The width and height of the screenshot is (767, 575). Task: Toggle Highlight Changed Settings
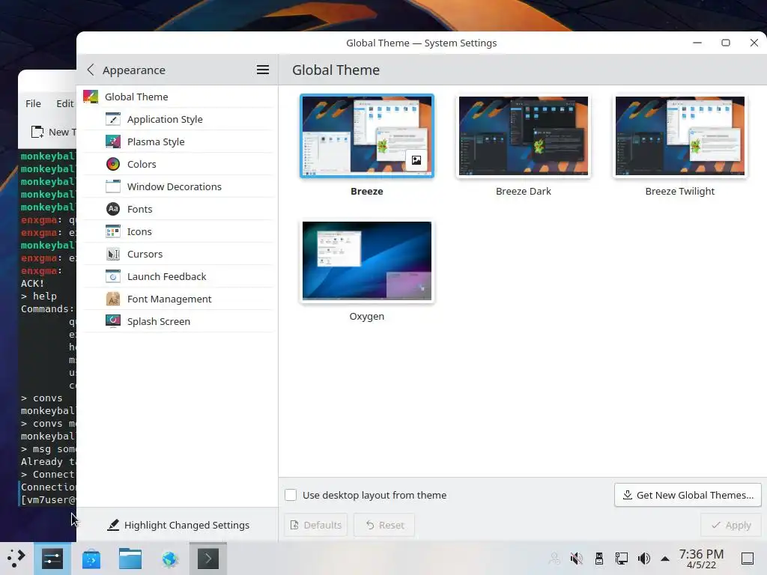click(178, 525)
